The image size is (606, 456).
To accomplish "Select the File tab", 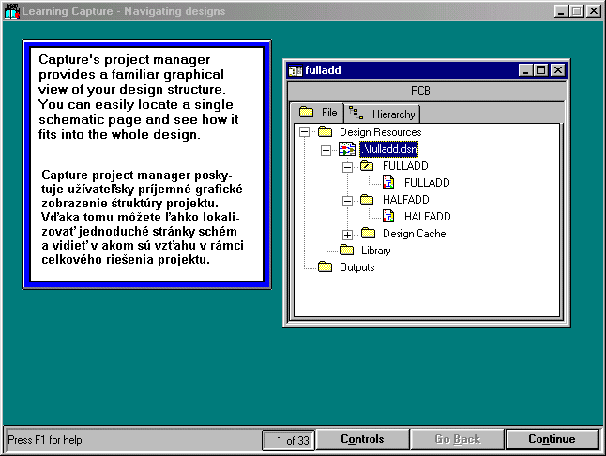I will (x=318, y=113).
